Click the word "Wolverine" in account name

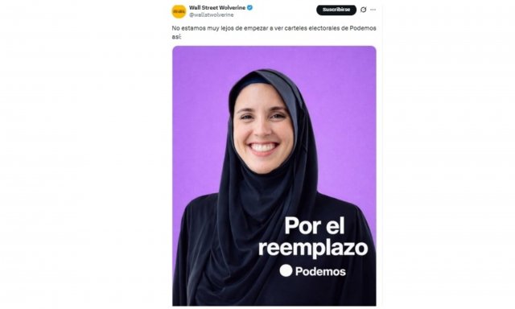pos(232,7)
